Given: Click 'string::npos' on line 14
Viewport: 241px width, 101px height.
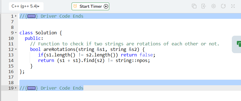Looking at the screenshot, I should click(133, 60).
